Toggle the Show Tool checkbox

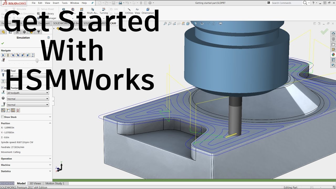[2, 71]
